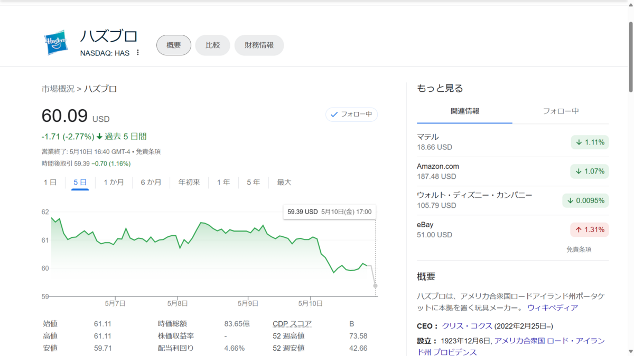Open the 関連情報 tab
Viewport: 634px width, 356px height.
(x=465, y=111)
